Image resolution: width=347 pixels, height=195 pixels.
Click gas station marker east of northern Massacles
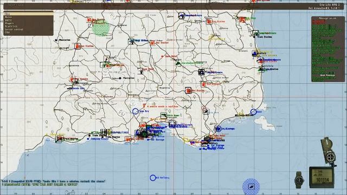click(x=78, y=46)
